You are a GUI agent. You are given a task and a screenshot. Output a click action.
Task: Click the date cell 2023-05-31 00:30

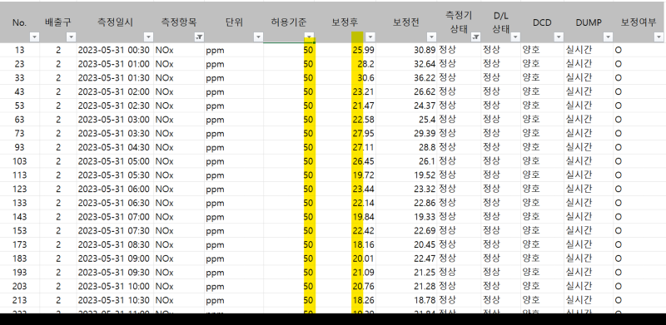click(115, 50)
